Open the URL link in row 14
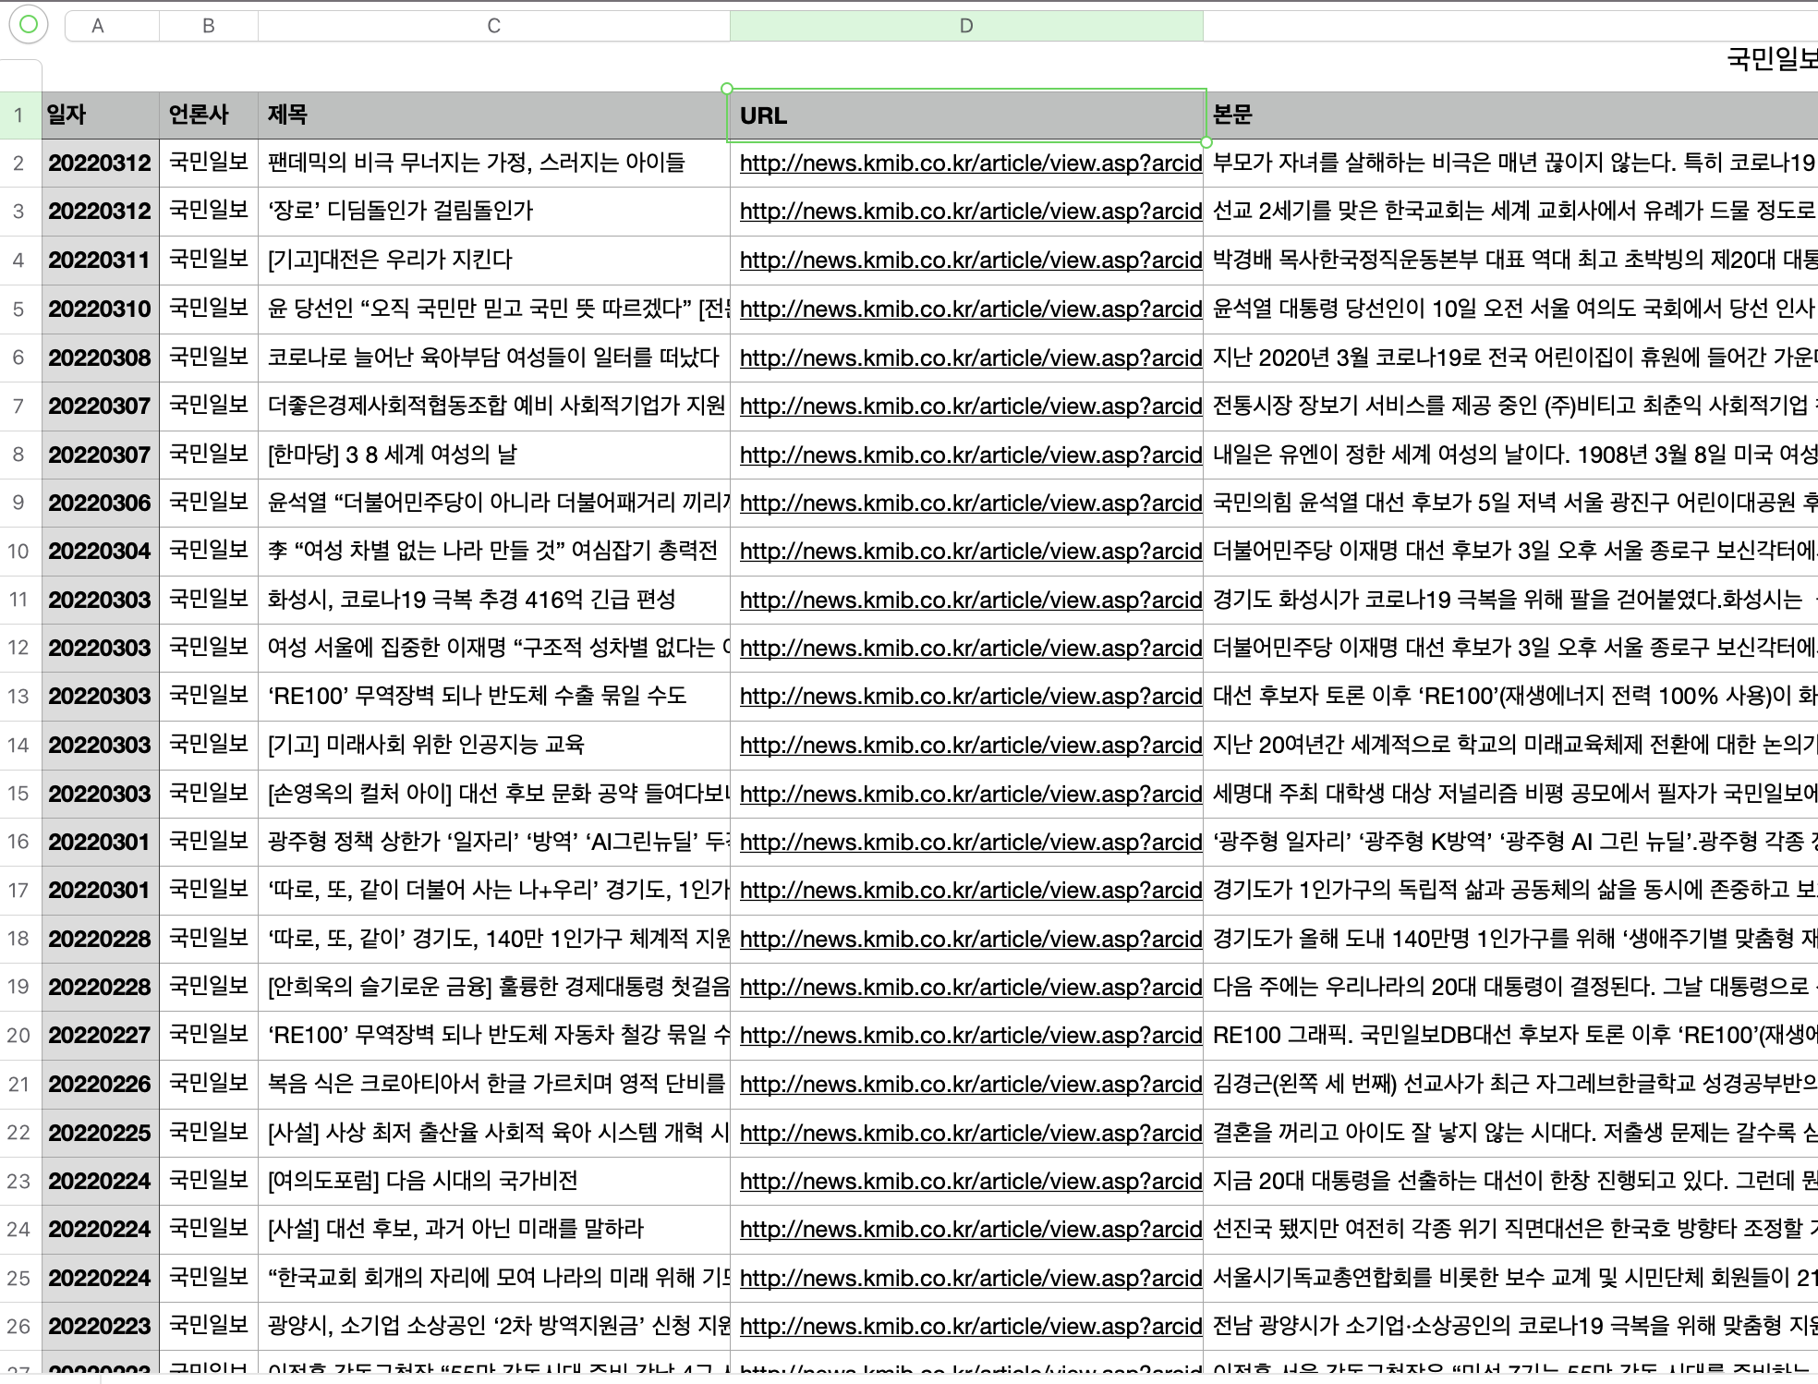Screen dimensions: 1818x1384 point(971,745)
